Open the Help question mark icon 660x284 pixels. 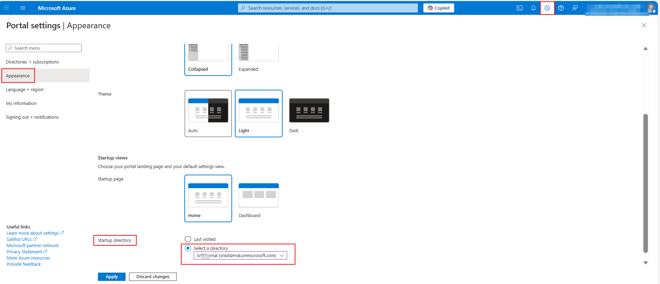561,8
